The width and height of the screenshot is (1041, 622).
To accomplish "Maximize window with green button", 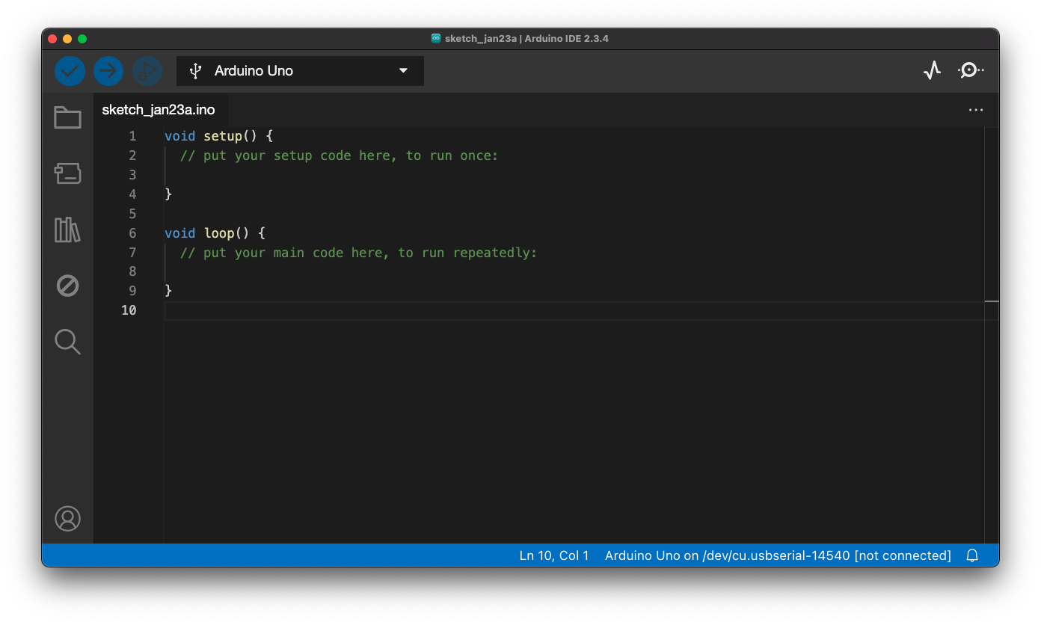I will click(82, 38).
